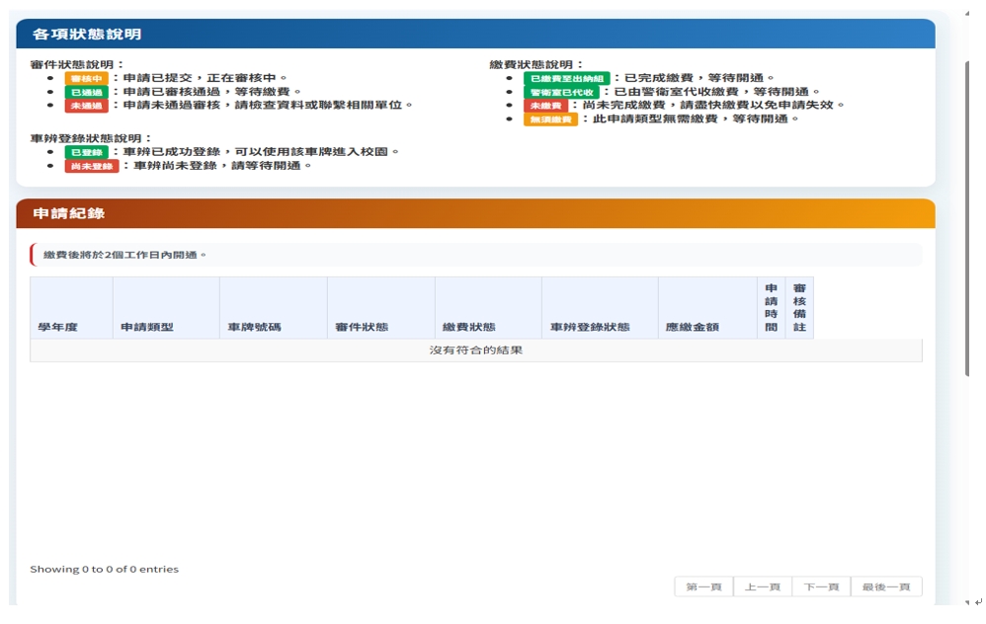Click the 警衛室已代收 badge
Image resolution: width=986 pixels, height=624 pixels.
point(561,93)
